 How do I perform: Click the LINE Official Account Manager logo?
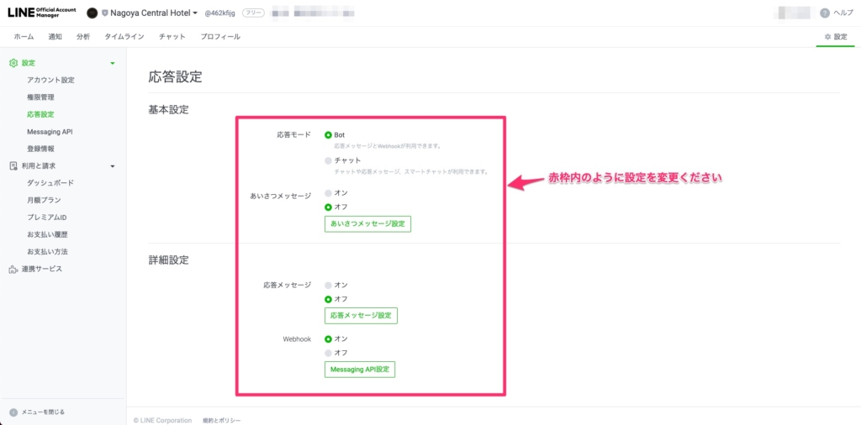click(41, 13)
